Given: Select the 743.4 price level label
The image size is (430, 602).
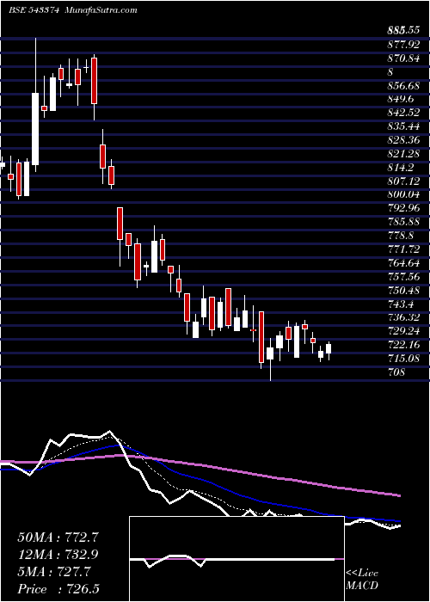Looking at the screenshot, I should (x=401, y=304).
